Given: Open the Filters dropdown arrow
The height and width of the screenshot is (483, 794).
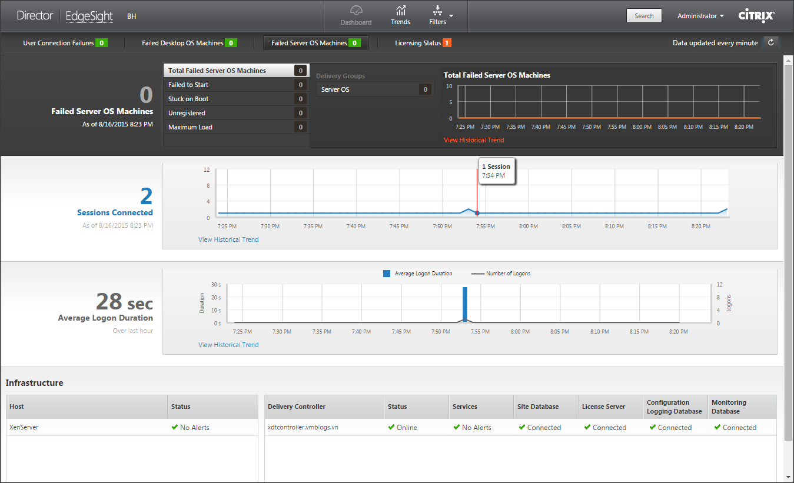Looking at the screenshot, I should [451, 15].
